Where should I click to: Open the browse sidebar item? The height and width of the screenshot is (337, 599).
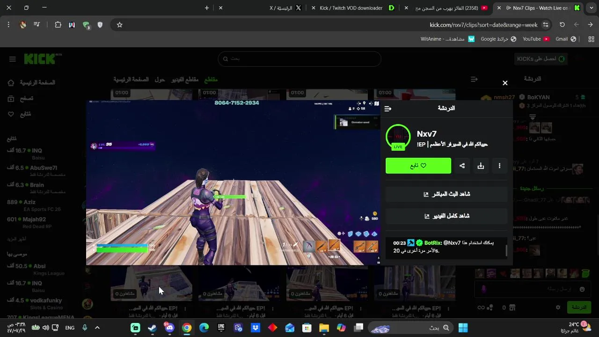21,98
